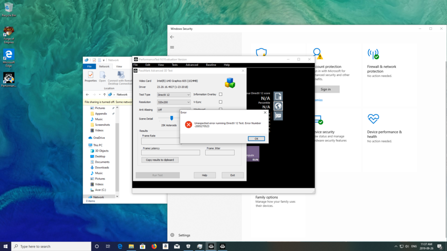447x251 pixels.
Task: Open Device performance & health heart icon
Action: (x=373, y=118)
